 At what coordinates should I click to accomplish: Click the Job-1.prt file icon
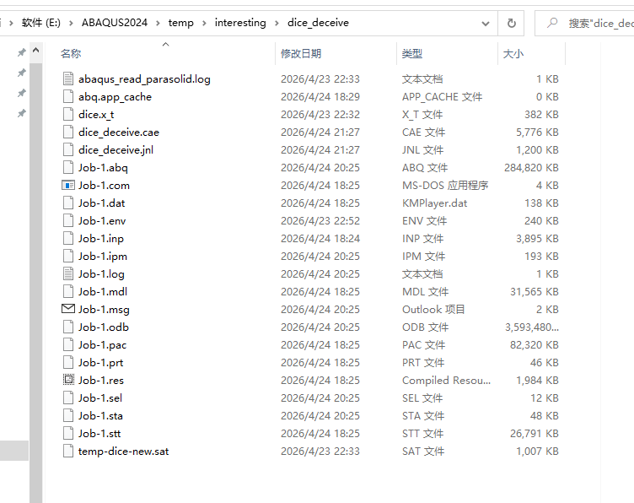68,363
